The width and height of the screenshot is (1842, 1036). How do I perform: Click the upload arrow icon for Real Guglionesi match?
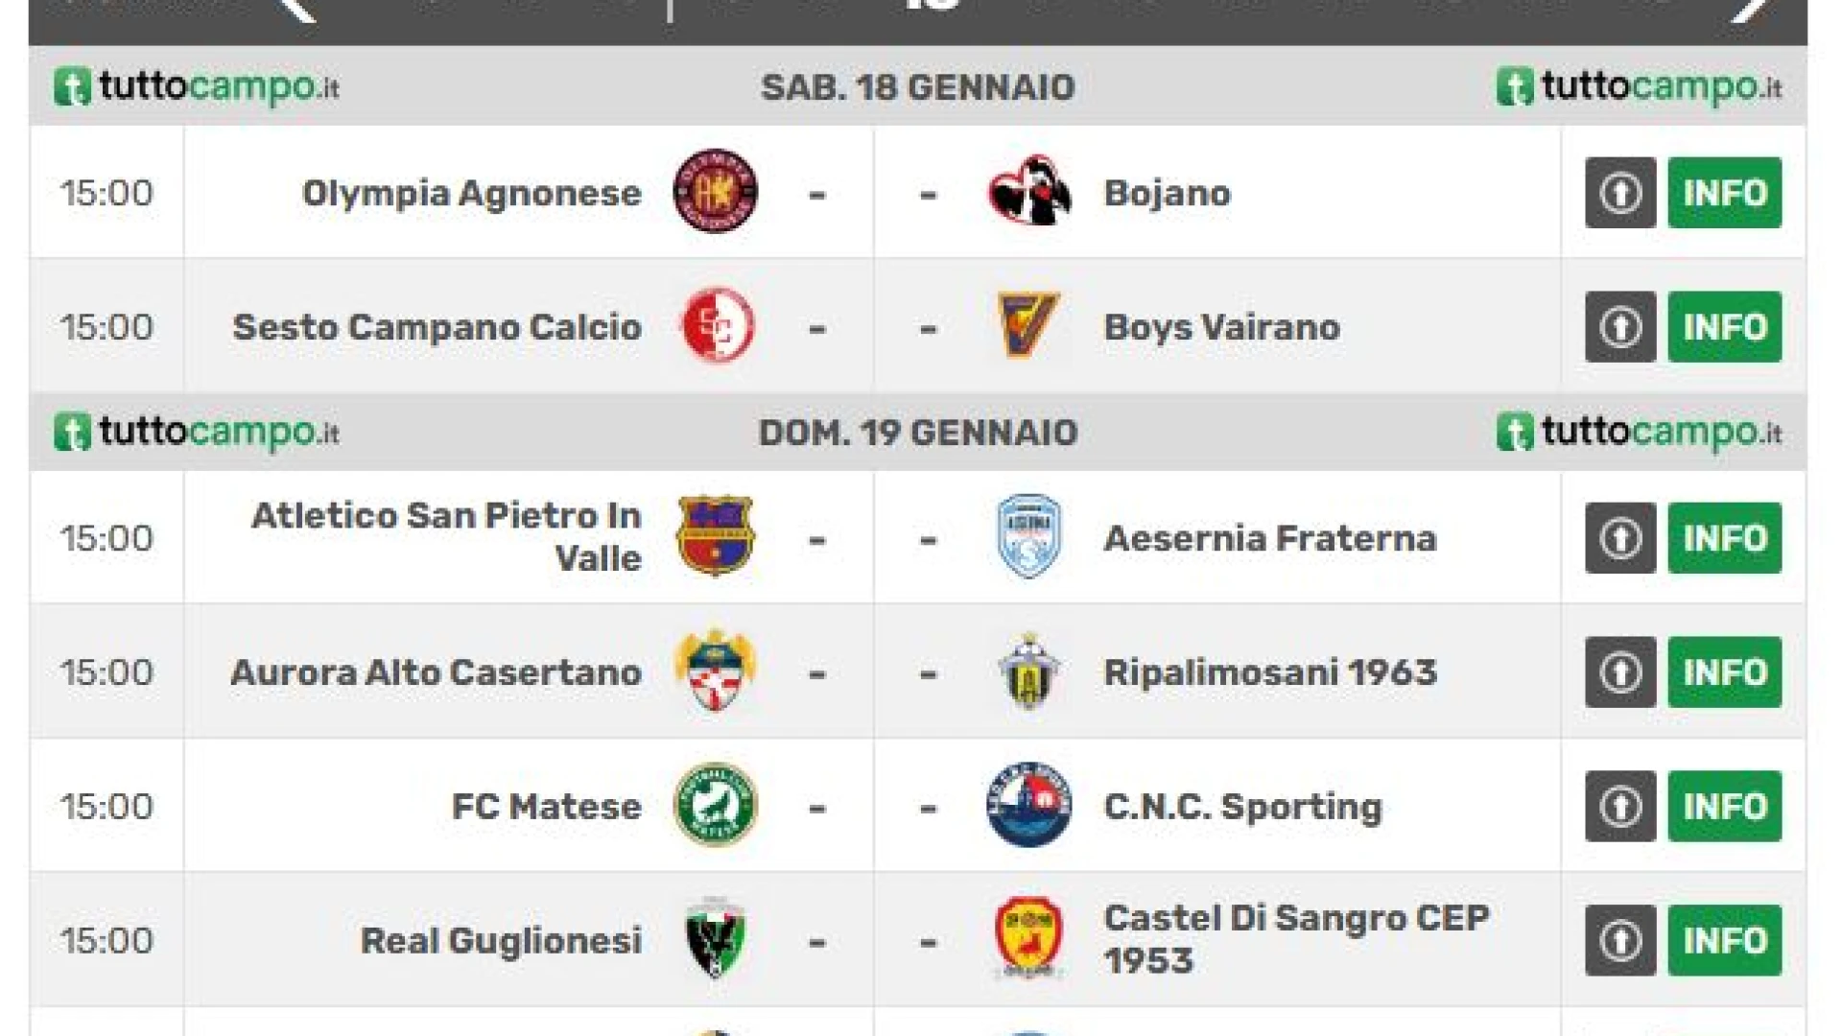[x=1620, y=941]
